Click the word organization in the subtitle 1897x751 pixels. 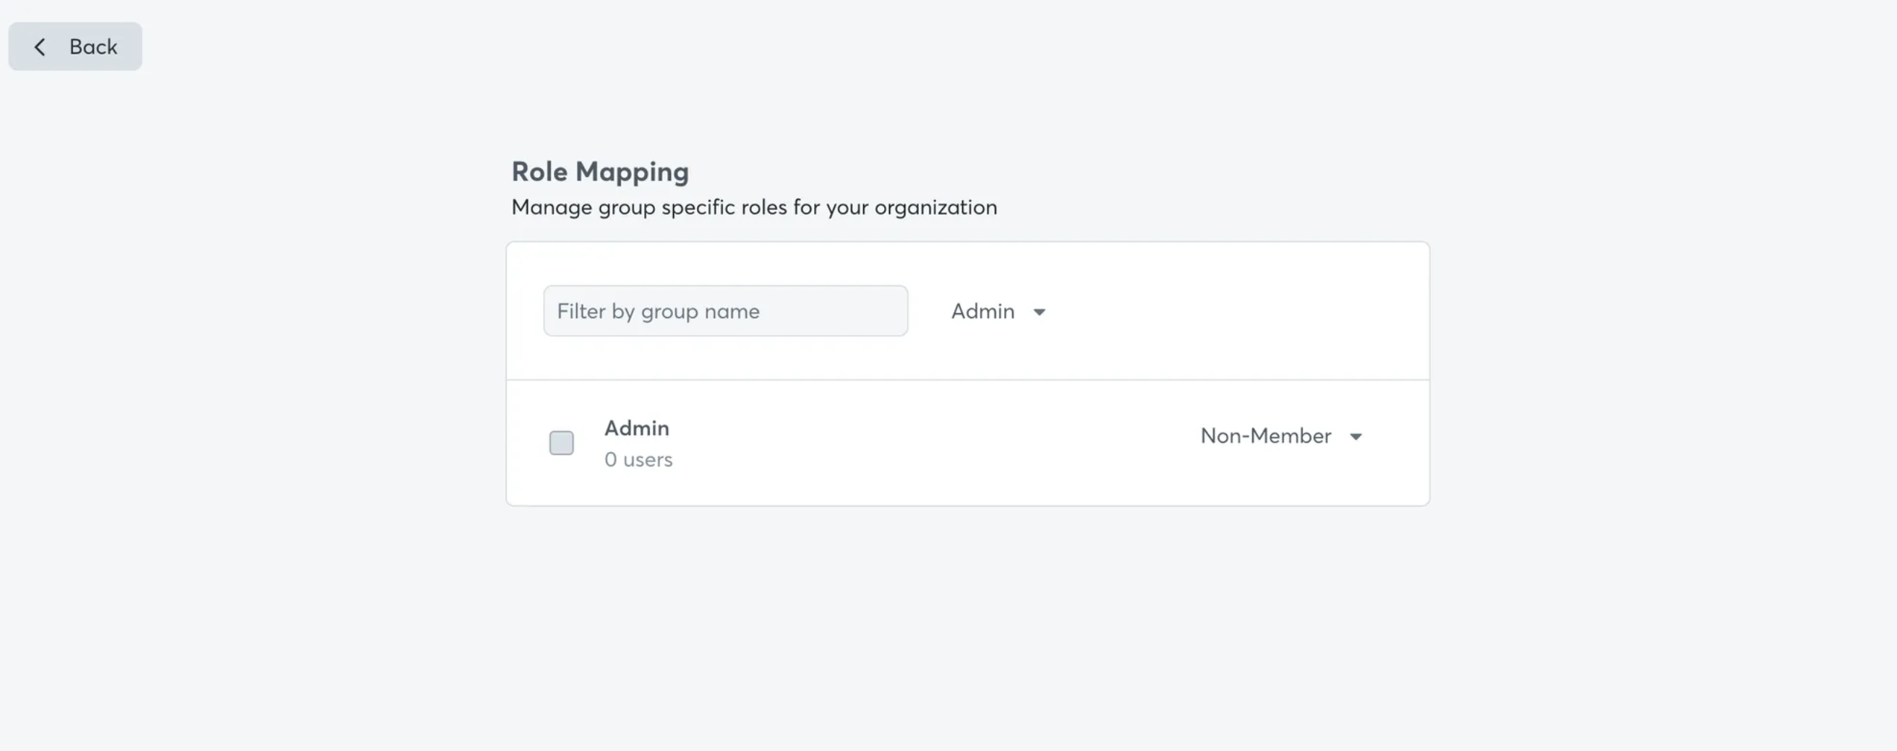point(935,207)
